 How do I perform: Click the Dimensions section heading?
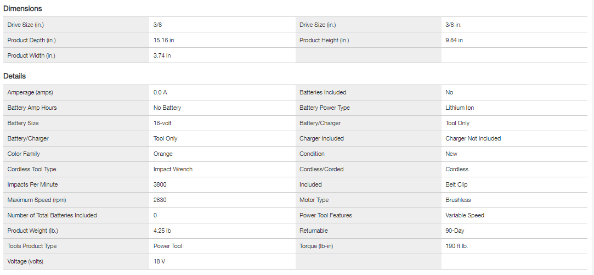click(22, 9)
